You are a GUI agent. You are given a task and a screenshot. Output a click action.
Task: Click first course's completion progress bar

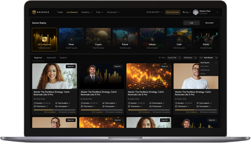pos(54,110)
